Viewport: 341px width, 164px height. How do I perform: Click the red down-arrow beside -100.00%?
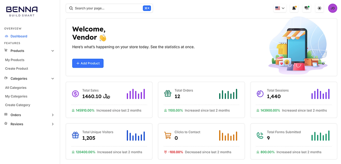(166, 152)
